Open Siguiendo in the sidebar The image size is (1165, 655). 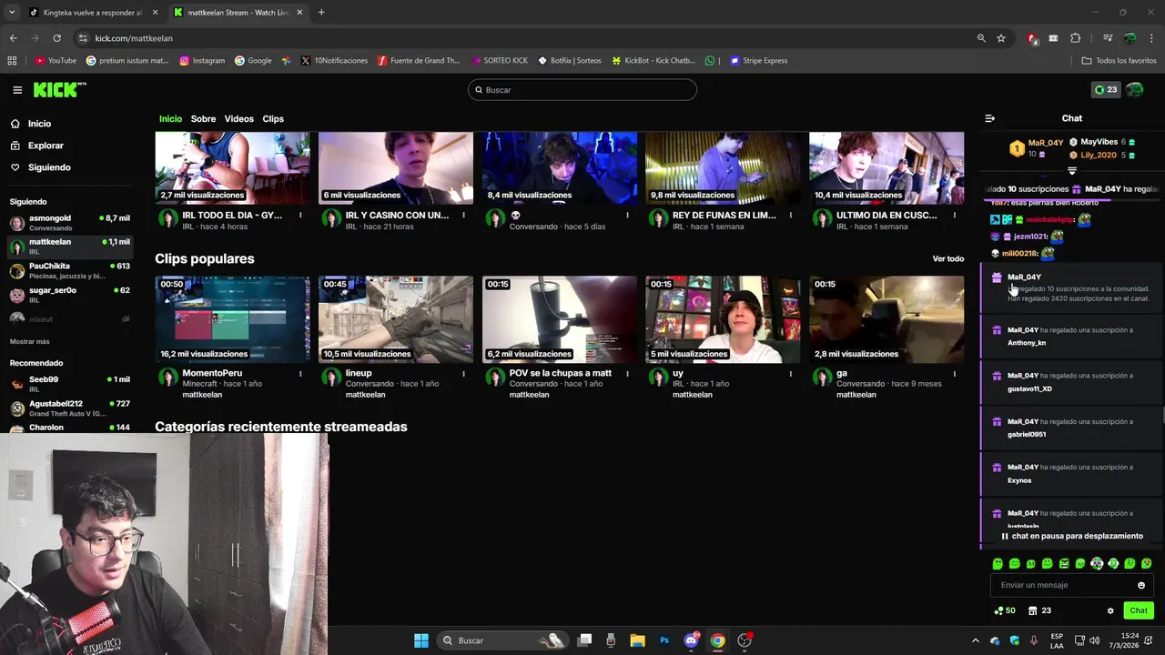(49, 167)
